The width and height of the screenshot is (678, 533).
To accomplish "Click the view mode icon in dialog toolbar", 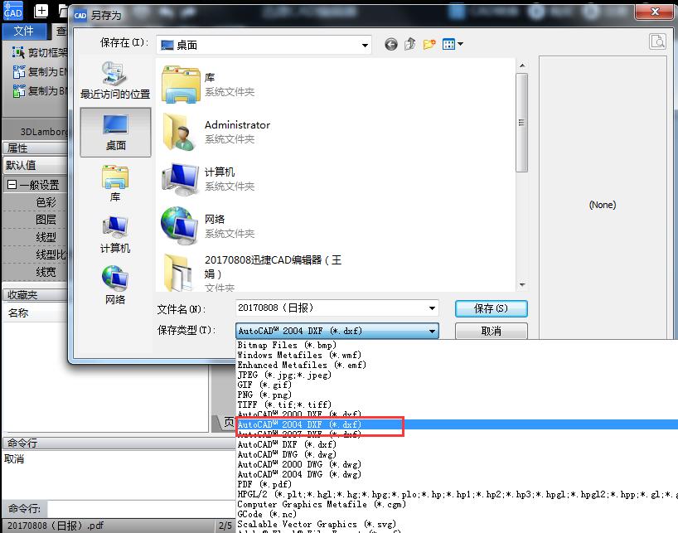I will pyautogui.click(x=448, y=45).
